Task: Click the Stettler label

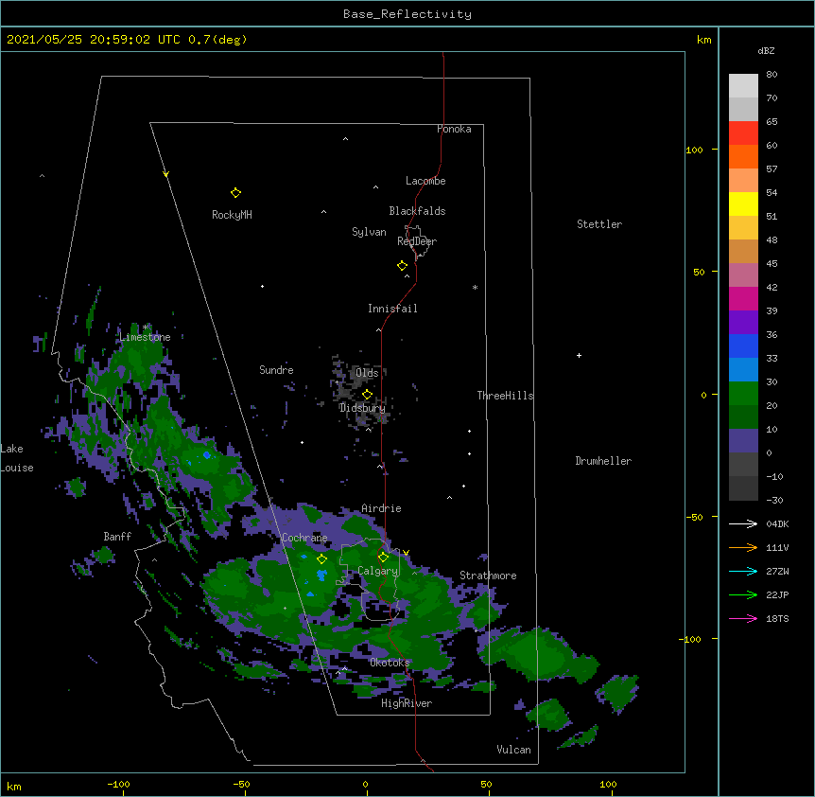Action: [599, 224]
